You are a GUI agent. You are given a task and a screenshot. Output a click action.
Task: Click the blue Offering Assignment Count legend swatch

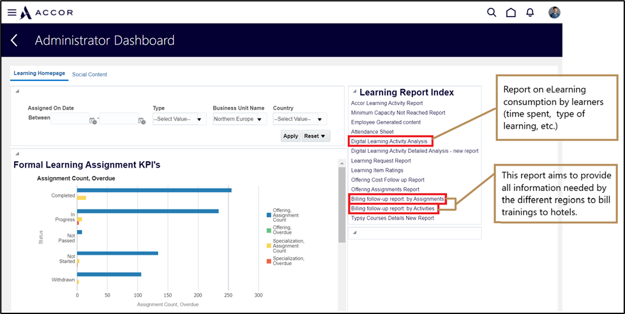click(269, 215)
